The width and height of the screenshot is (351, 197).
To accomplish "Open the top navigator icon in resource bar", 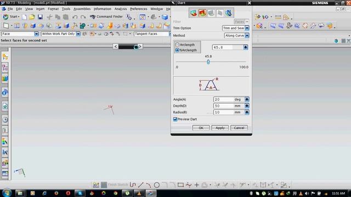I will (x=5, y=57).
